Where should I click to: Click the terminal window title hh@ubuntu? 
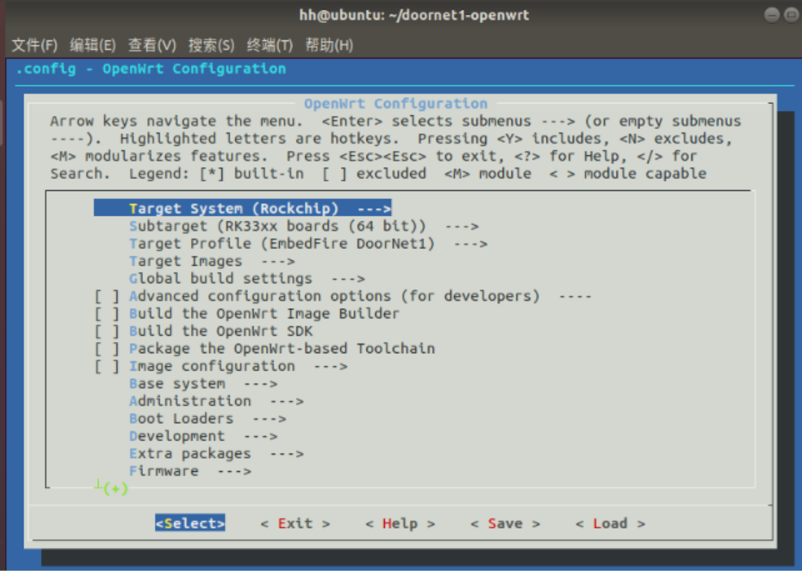point(415,15)
